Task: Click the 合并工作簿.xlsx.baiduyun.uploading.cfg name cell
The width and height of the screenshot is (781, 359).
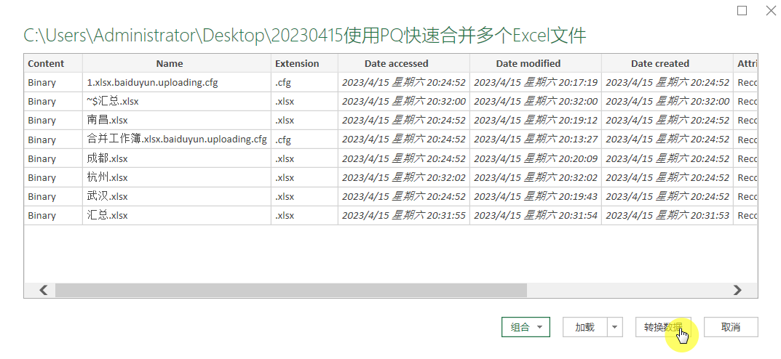Action: [x=176, y=140]
